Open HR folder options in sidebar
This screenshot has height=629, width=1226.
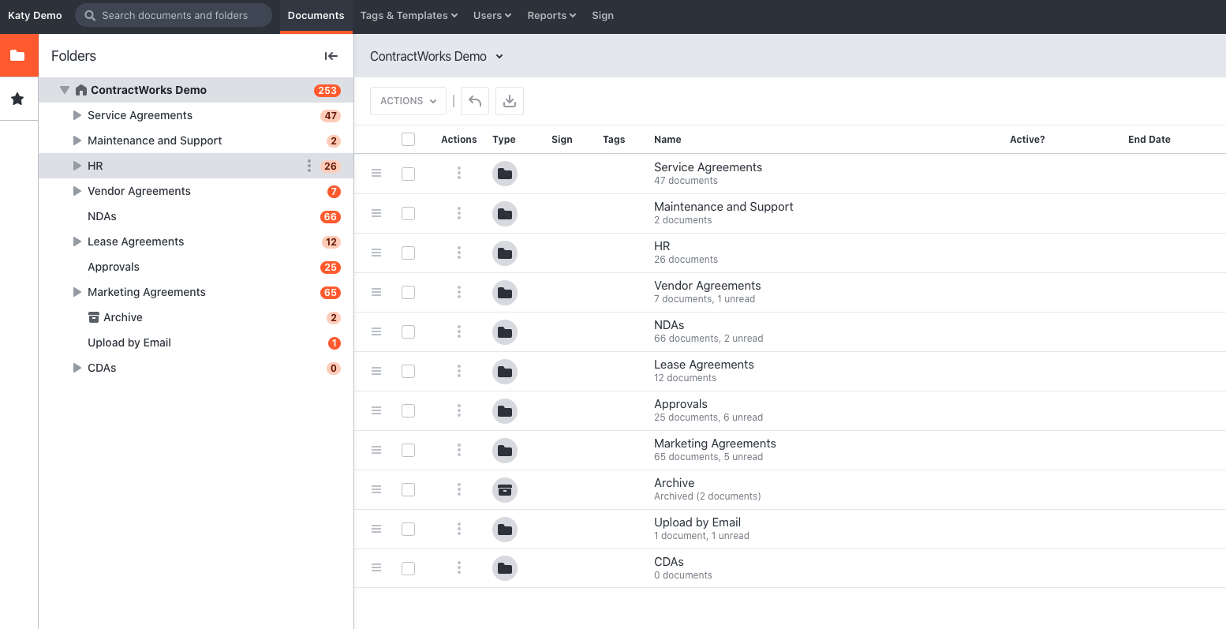[x=308, y=166]
